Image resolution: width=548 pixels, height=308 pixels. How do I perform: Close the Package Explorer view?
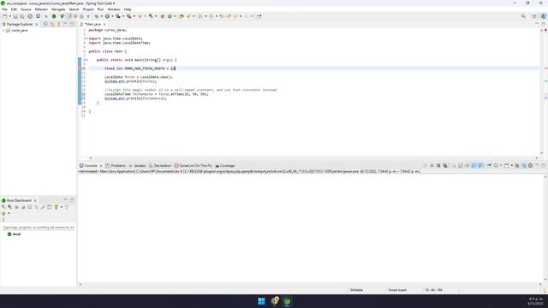click(37, 24)
